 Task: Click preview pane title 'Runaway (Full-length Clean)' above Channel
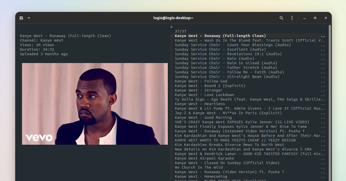pos(65,36)
